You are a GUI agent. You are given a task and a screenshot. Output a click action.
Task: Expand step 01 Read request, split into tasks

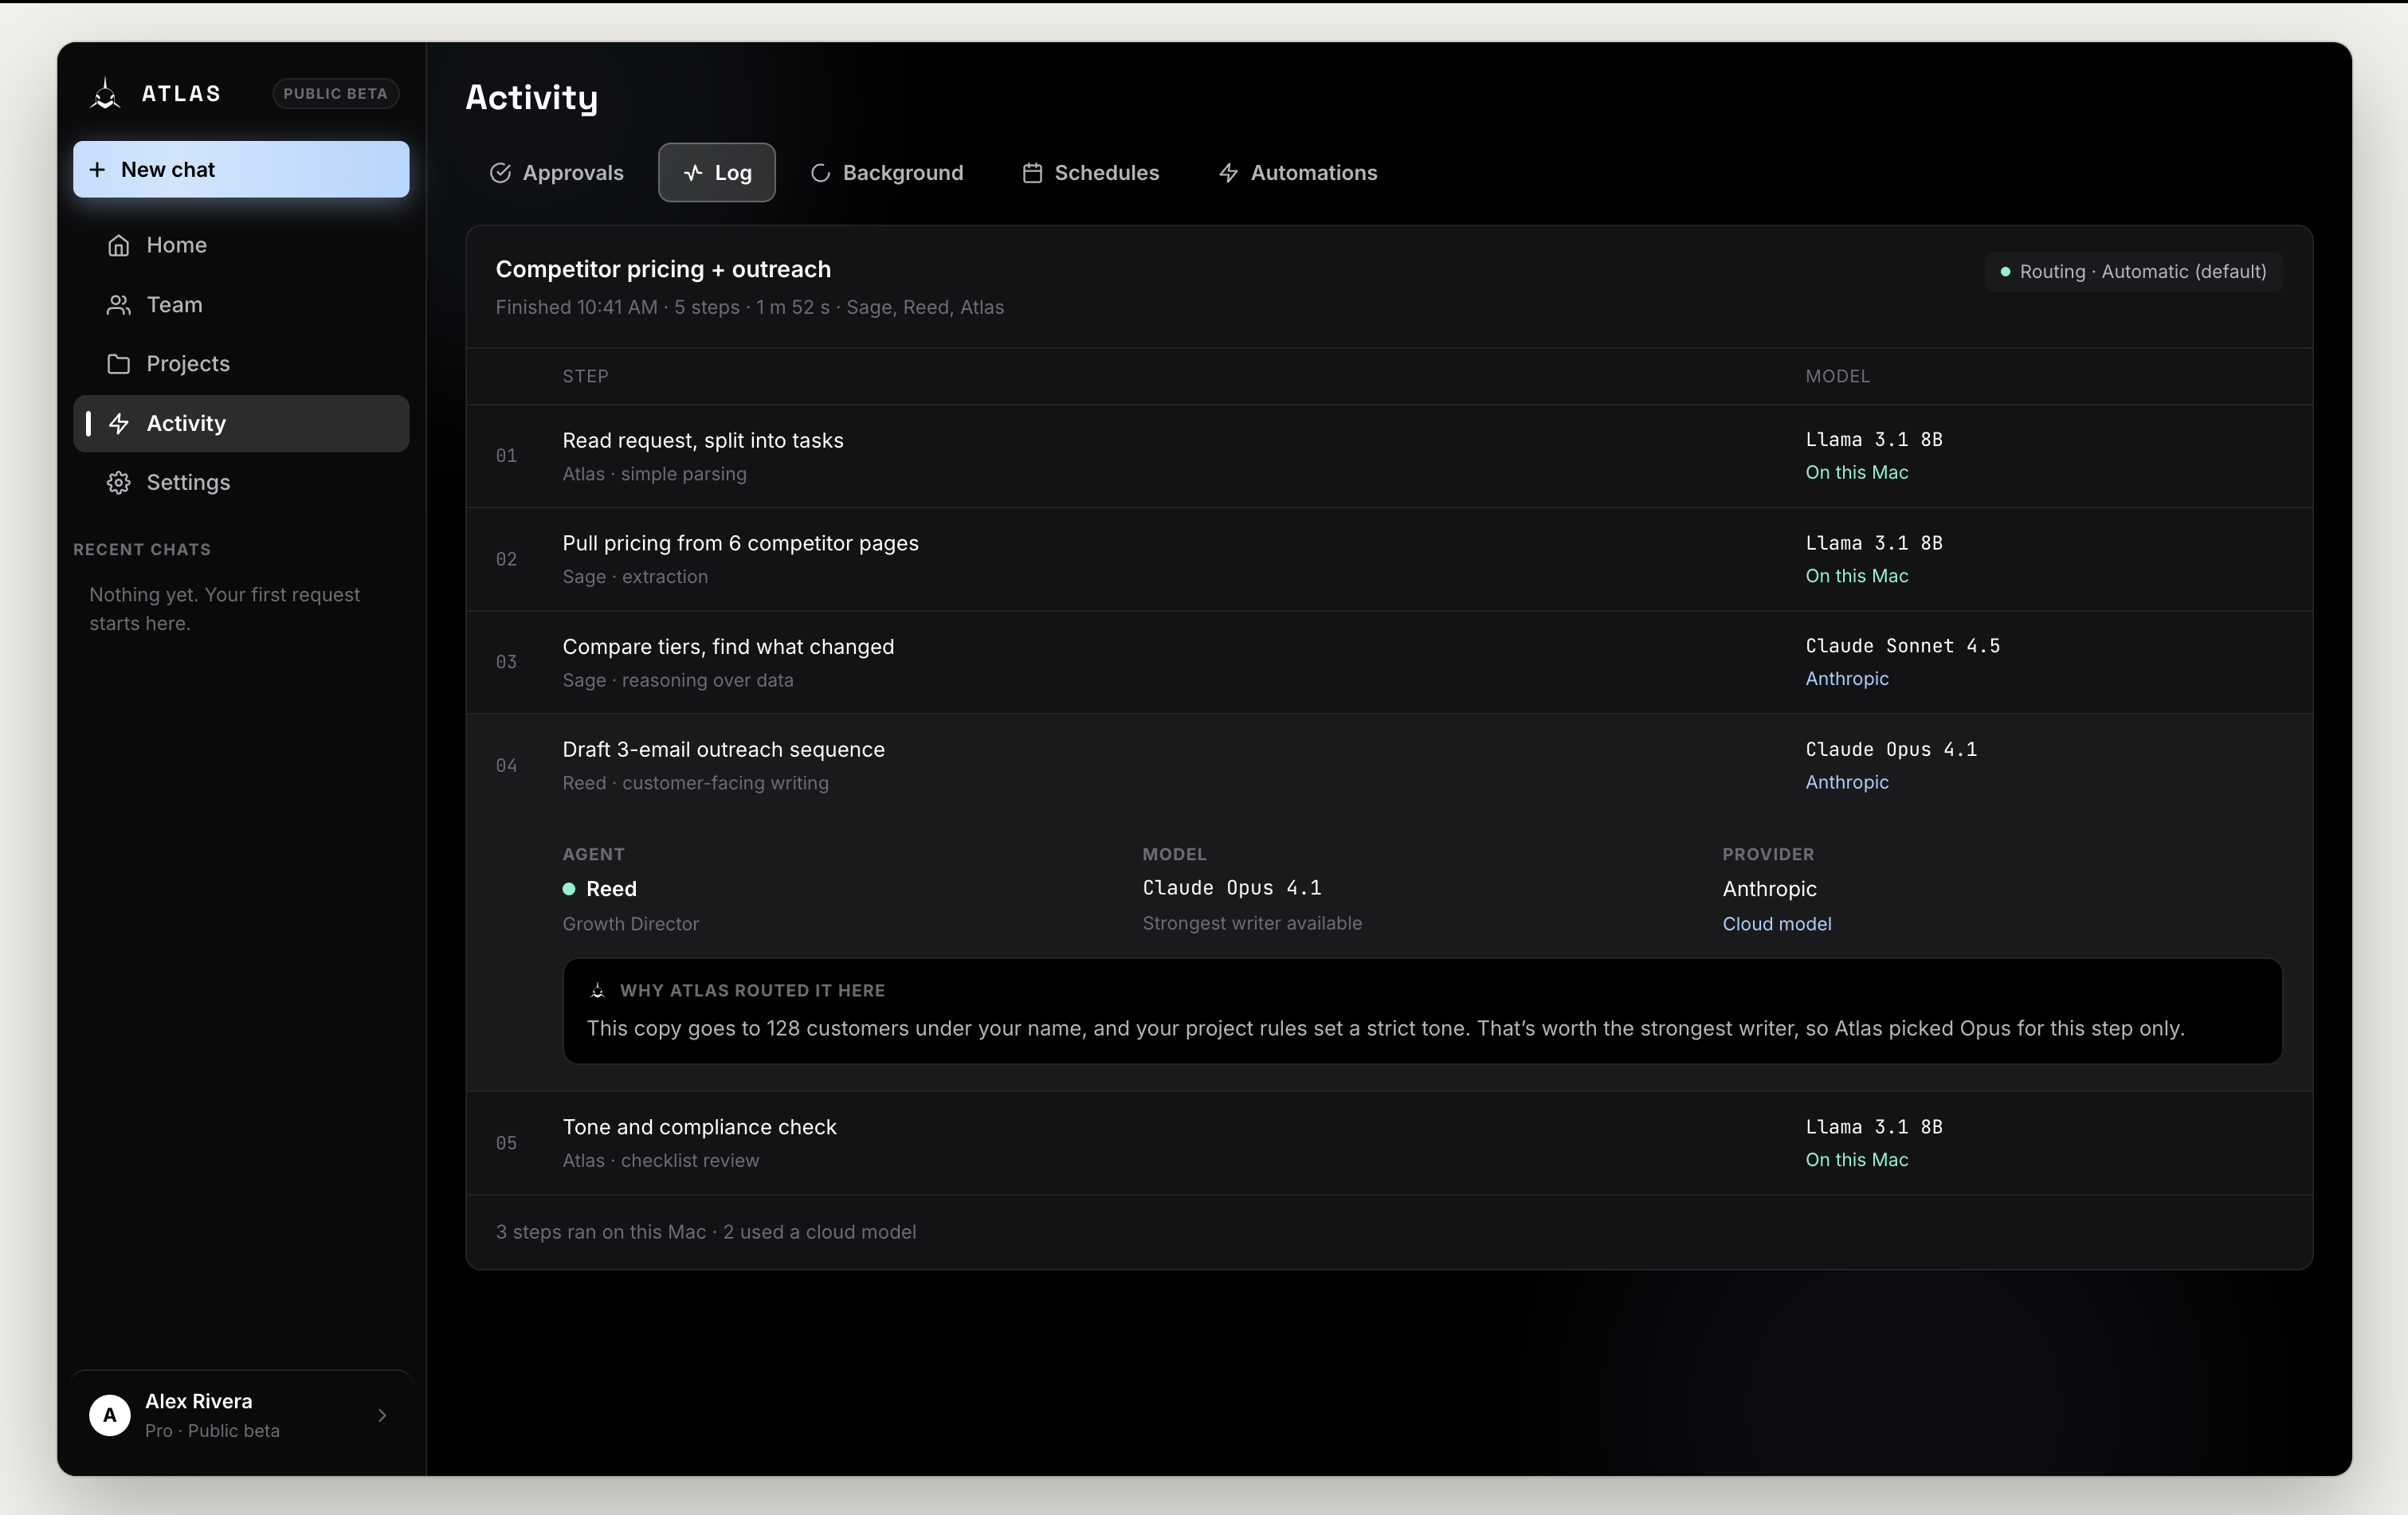tap(1389, 456)
